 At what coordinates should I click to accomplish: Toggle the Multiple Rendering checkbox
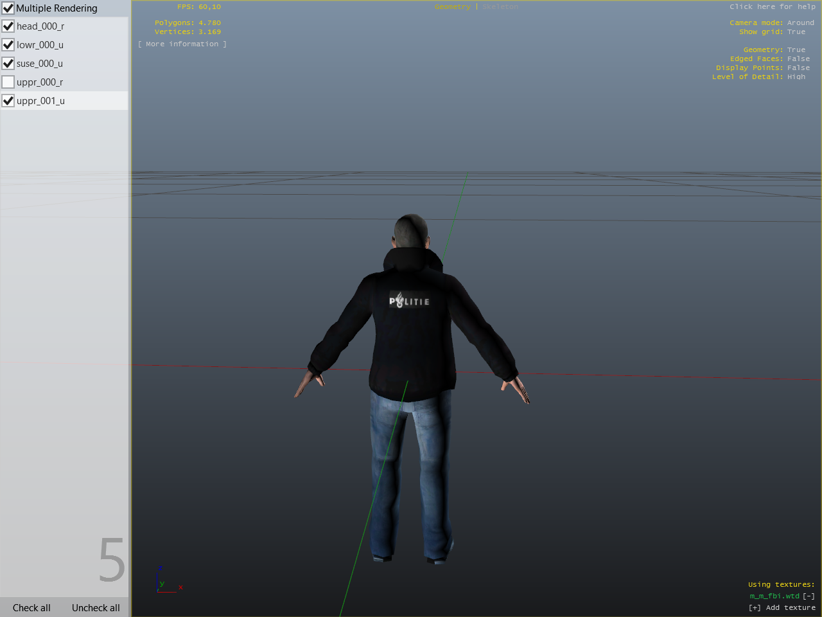[x=8, y=8]
